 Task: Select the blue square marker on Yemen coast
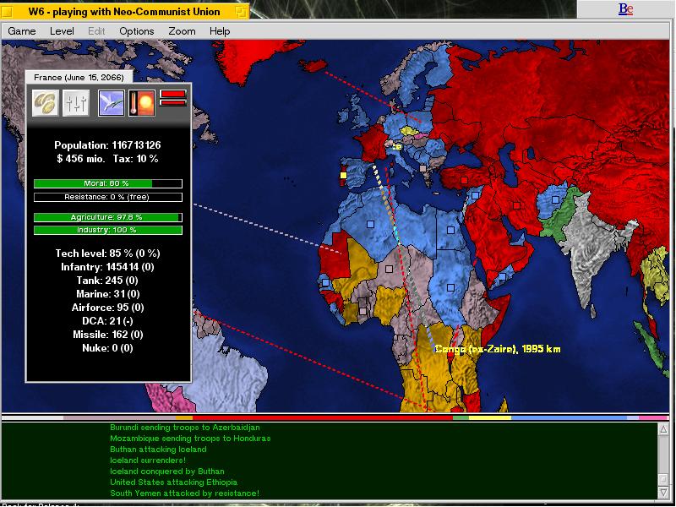click(502, 277)
